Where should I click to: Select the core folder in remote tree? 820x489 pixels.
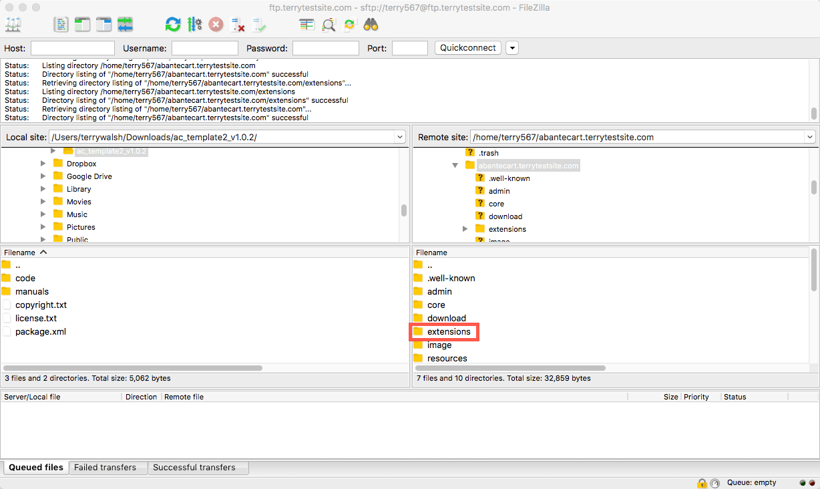click(x=496, y=204)
